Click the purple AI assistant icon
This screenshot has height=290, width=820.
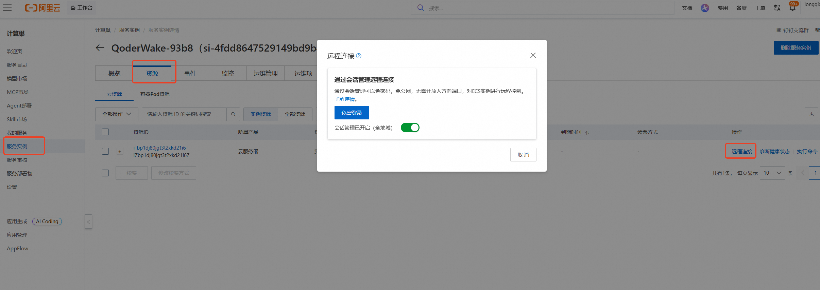click(705, 8)
